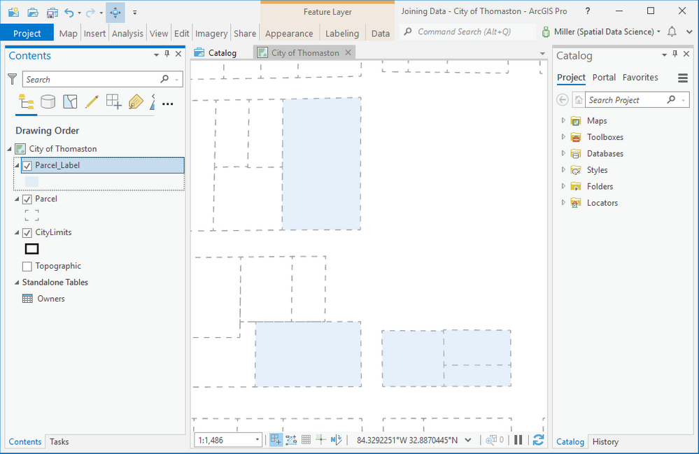Switch to the History tab in Catalog
699x454 pixels.
(605, 441)
